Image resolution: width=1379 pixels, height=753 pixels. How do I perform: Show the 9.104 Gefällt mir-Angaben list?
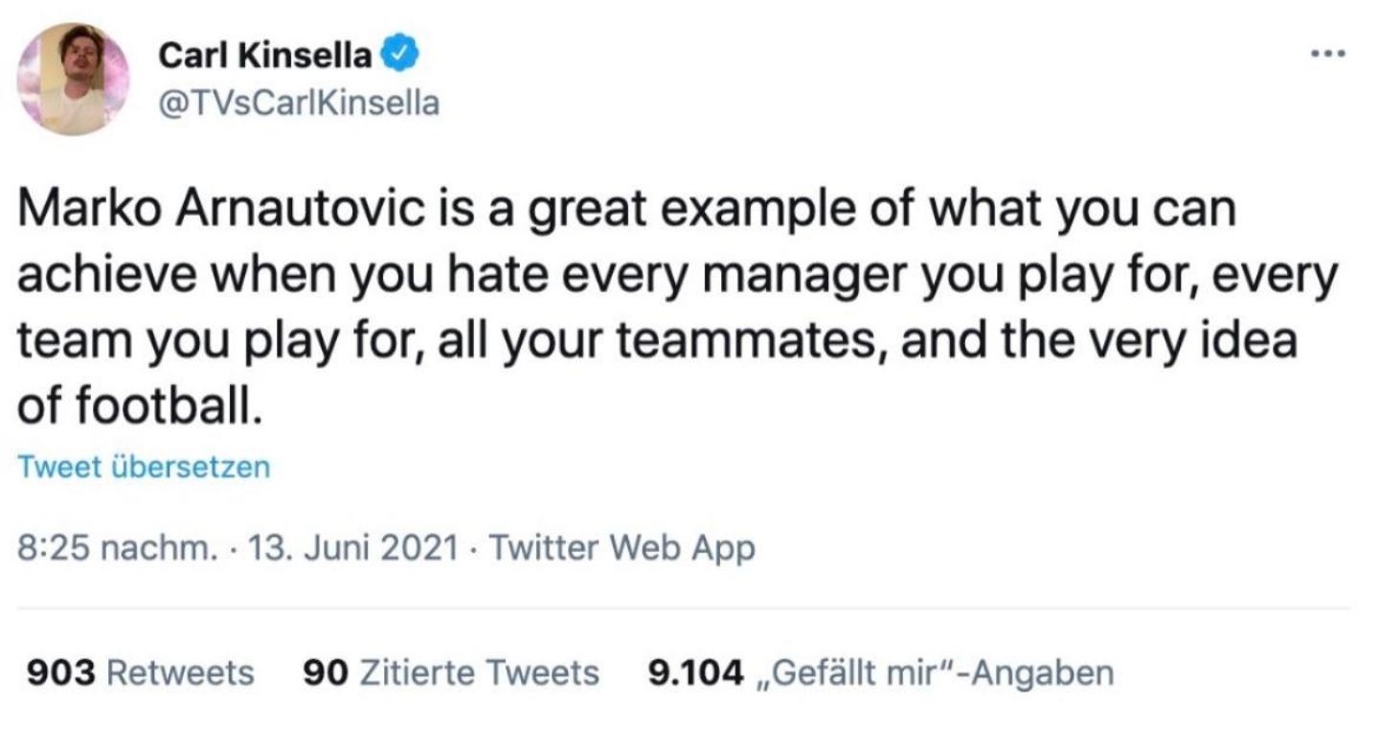881,673
